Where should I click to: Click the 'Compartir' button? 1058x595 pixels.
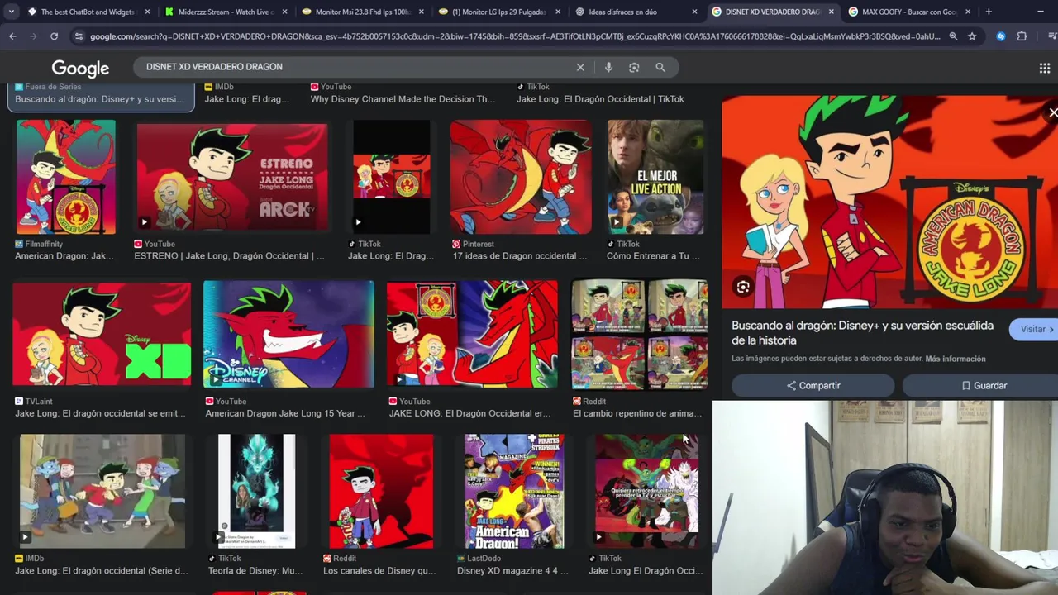click(813, 386)
